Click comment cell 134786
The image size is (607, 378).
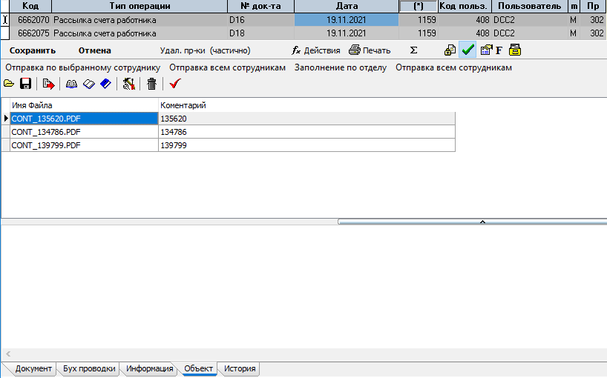point(306,132)
